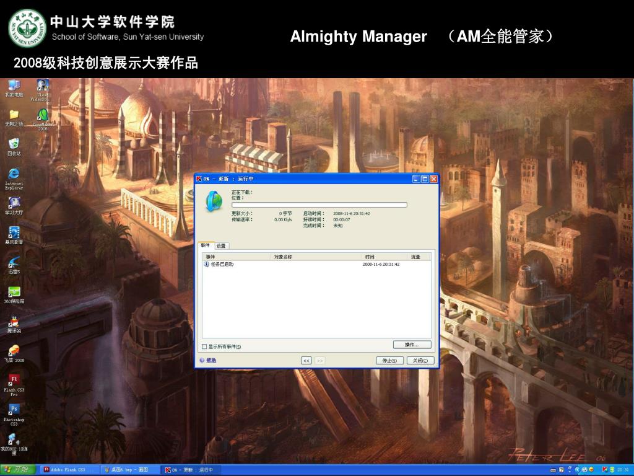Image resolution: width=634 pixels, height=476 pixels.
Task: Open 我的802.1X连接 desktop shortcut
Action: (14, 444)
